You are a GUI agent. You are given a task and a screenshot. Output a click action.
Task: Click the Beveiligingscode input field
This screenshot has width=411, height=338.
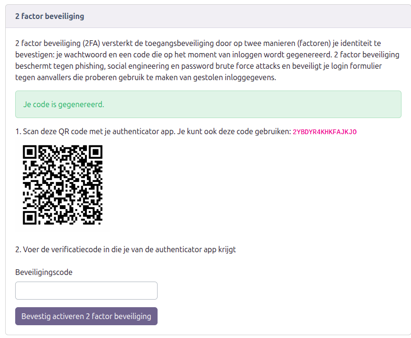point(86,290)
